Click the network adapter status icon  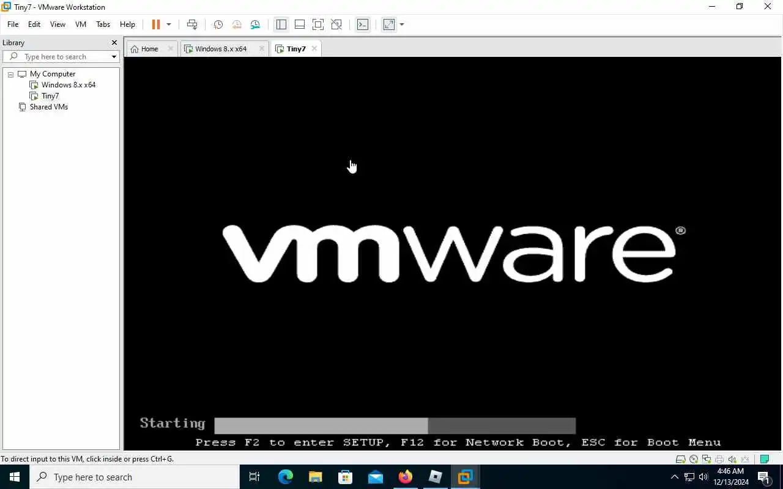coord(707,459)
